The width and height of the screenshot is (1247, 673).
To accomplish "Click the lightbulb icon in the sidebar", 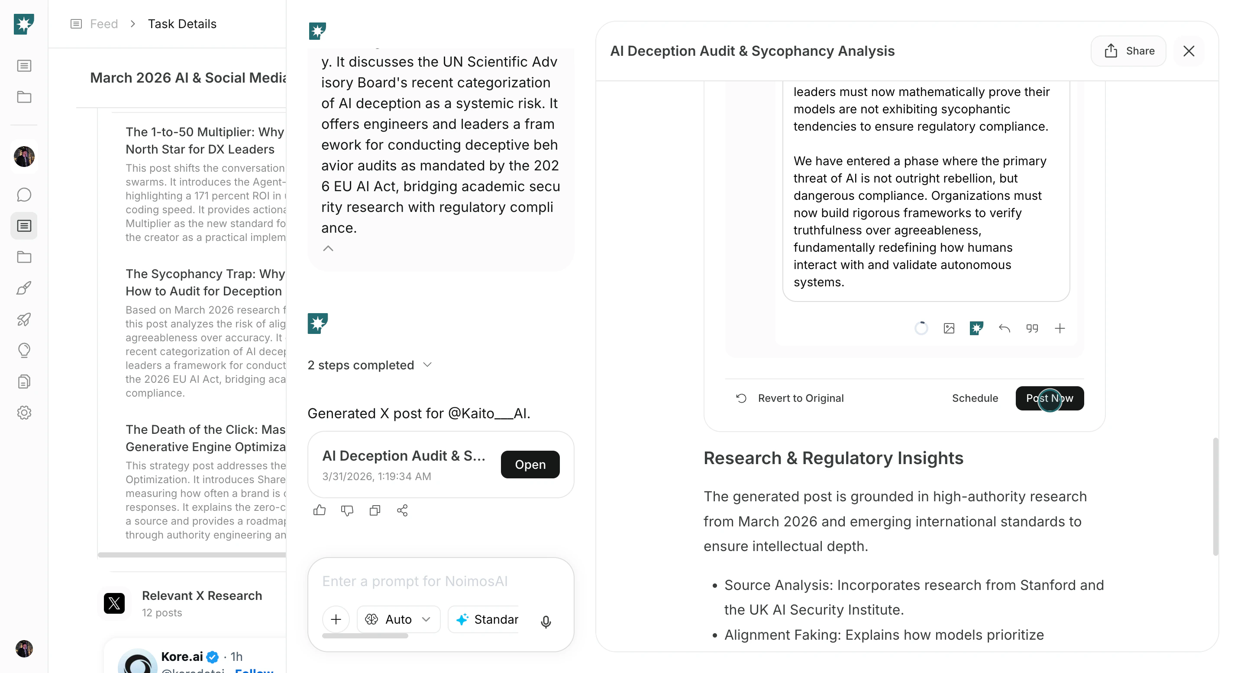I will 24,350.
